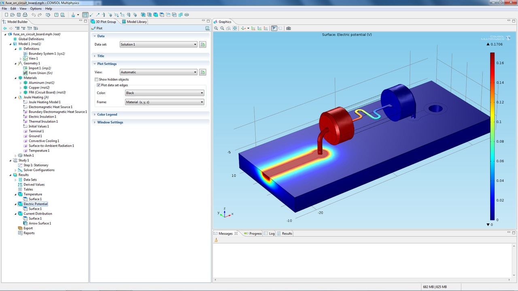Open the Color dropdown set to Black
This screenshot has width=518, height=291.
(x=164, y=93)
